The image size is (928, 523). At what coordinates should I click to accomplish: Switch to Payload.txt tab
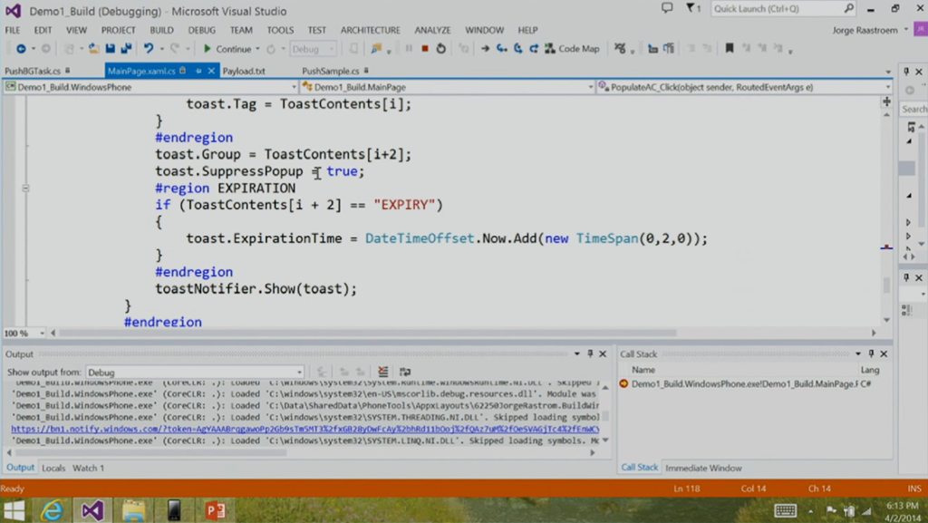pyautogui.click(x=244, y=71)
